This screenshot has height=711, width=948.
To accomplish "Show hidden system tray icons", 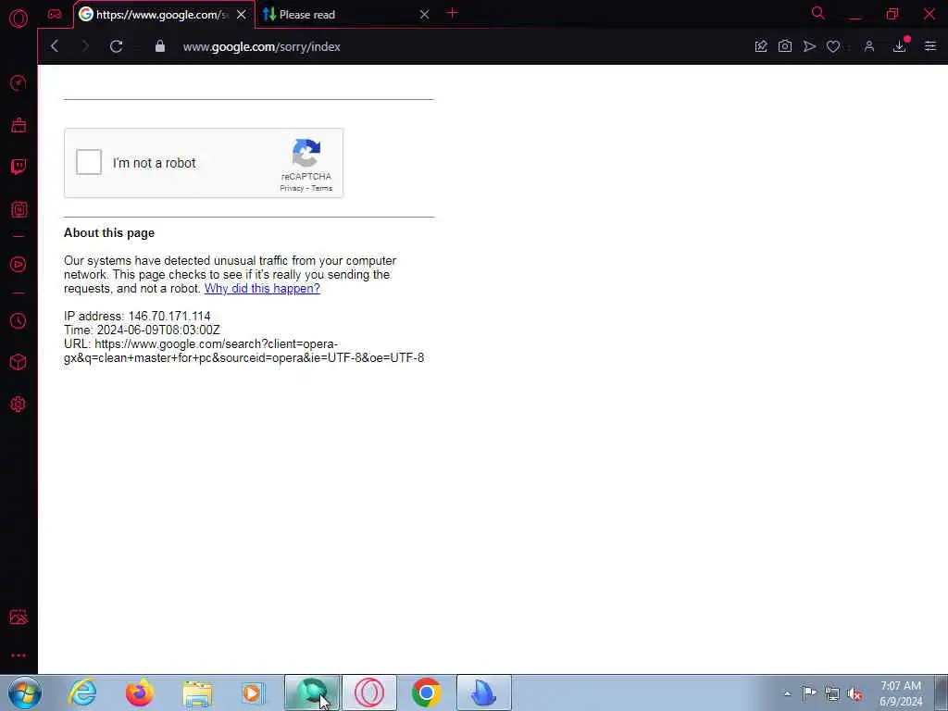I will pos(787,693).
